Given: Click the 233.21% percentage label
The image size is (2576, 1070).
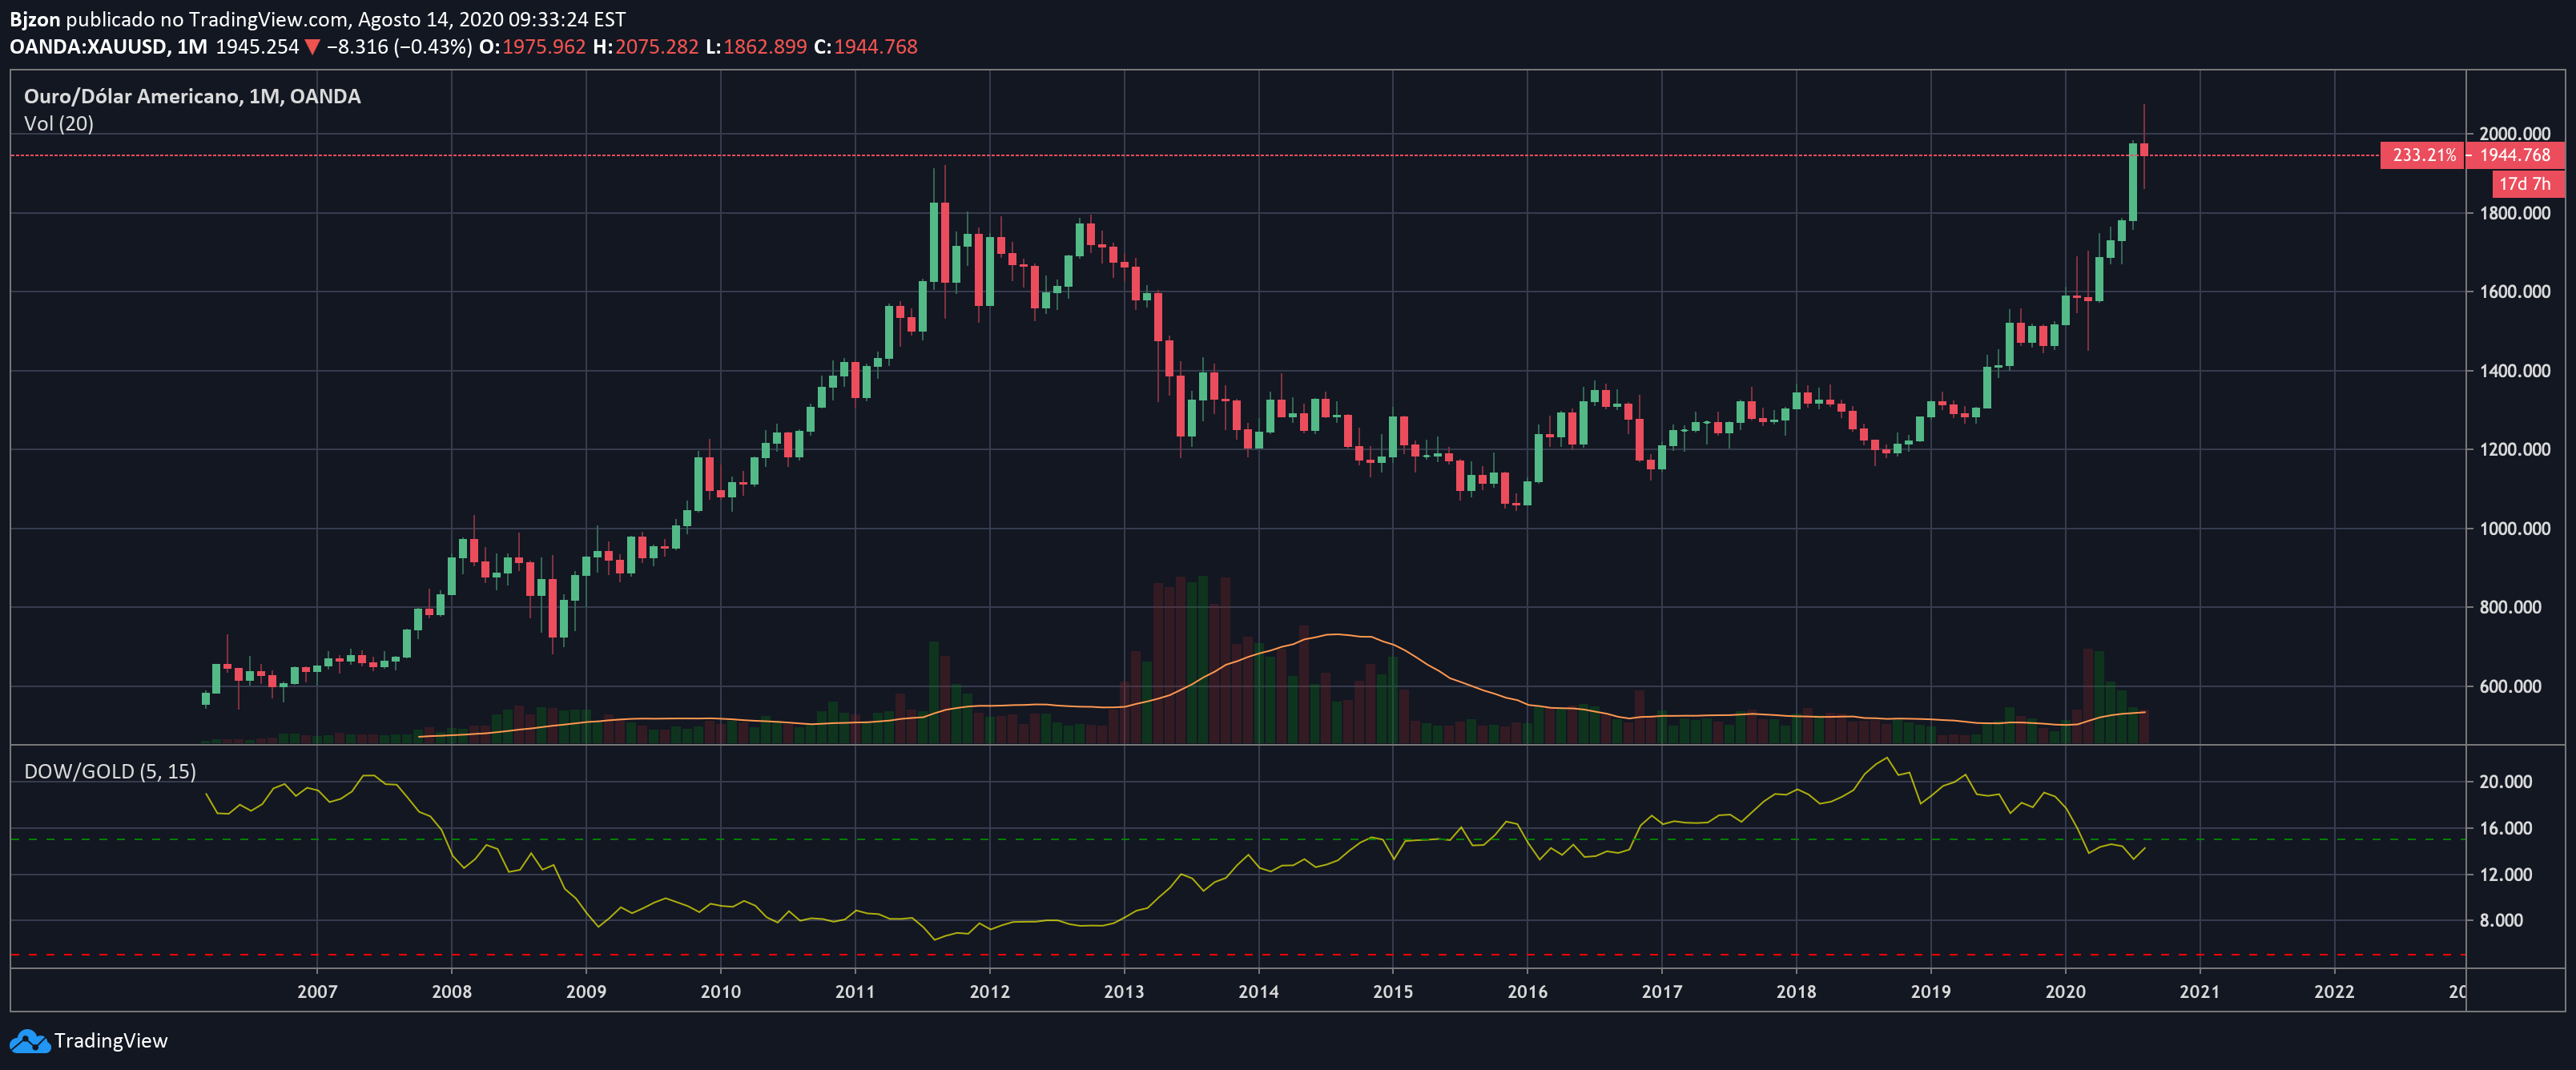Looking at the screenshot, I should (2423, 155).
